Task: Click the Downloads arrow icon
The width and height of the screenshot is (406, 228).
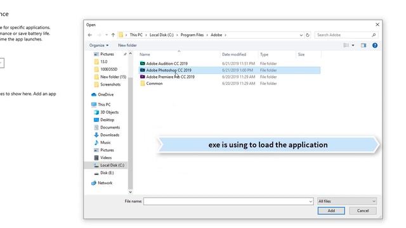Action: tap(96, 135)
